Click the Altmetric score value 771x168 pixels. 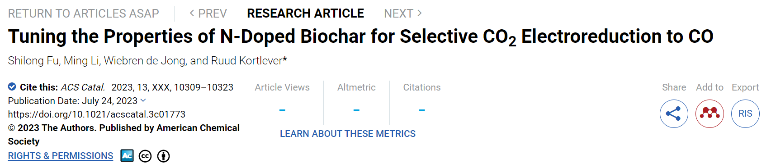(x=356, y=110)
